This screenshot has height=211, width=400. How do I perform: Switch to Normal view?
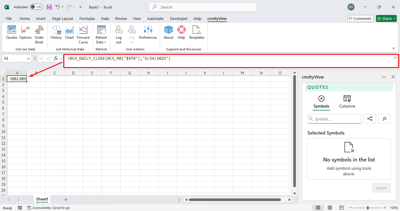click(x=318, y=208)
